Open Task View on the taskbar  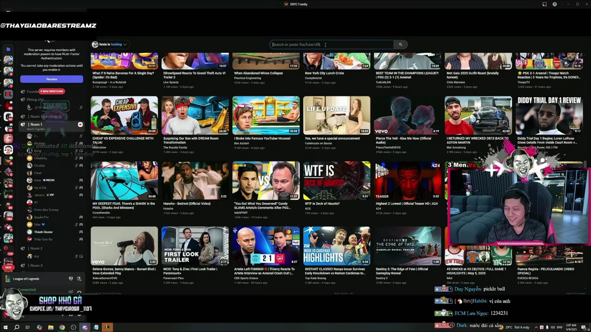28,327
